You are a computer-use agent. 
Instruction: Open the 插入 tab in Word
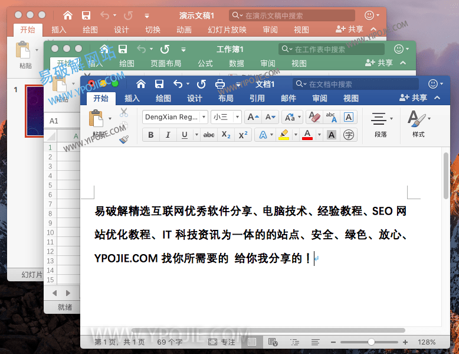(x=132, y=98)
